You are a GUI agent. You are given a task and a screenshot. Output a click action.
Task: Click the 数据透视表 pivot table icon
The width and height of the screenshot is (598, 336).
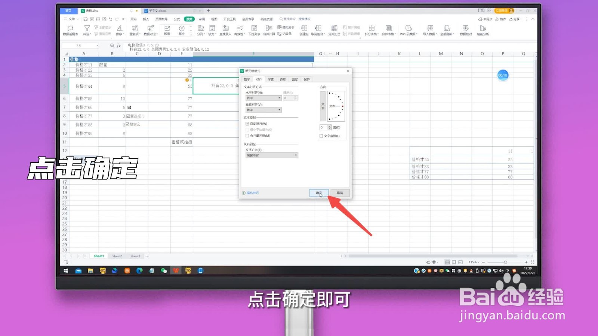(x=70, y=28)
